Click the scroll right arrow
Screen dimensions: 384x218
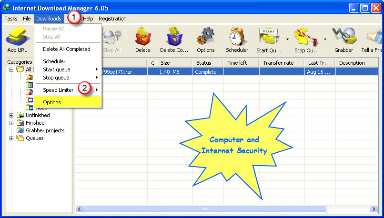[x=374, y=209]
